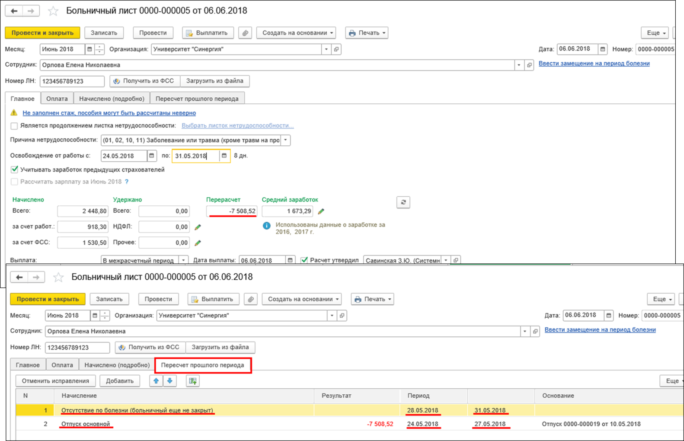Open Организация form icon in upper window
Image resolution: width=684 pixels, height=441 pixels.
[336, 49]
